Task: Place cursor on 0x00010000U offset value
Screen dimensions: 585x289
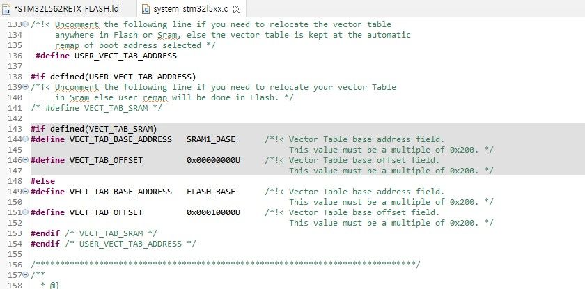Action: coord(213,212)
